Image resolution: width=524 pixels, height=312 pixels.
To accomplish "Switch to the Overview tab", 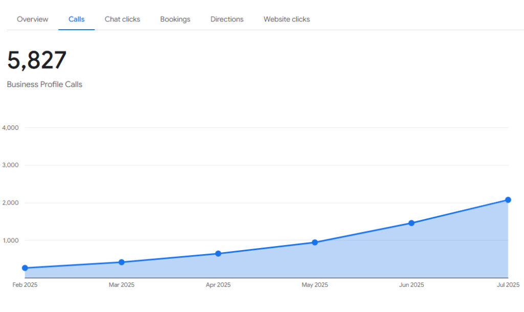I will point(33,19).
